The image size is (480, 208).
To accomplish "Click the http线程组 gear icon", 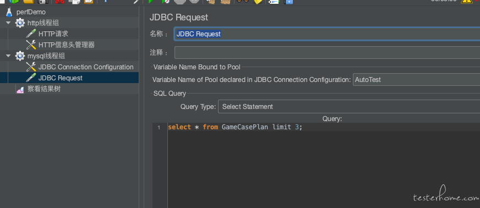I will 20,23.
